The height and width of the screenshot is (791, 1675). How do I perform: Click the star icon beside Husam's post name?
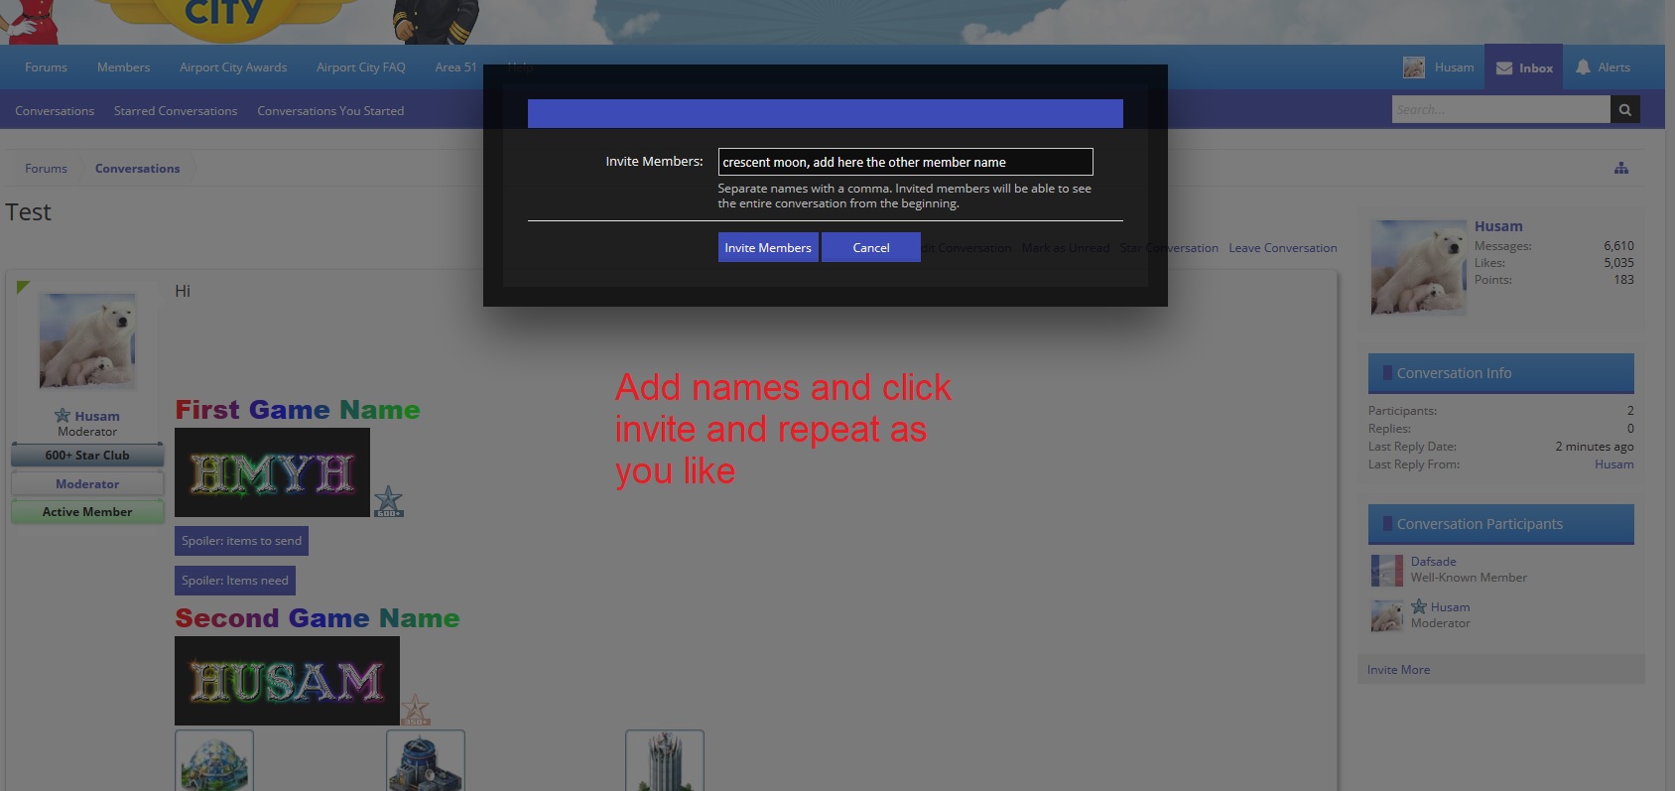[x=63, y=416]
